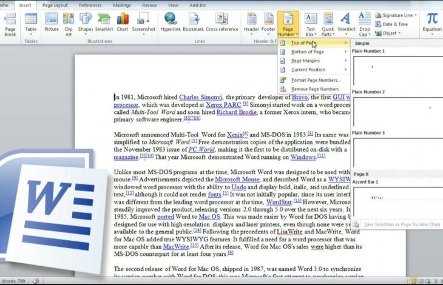Select the Plain Number 3 preview

point(398,152)
